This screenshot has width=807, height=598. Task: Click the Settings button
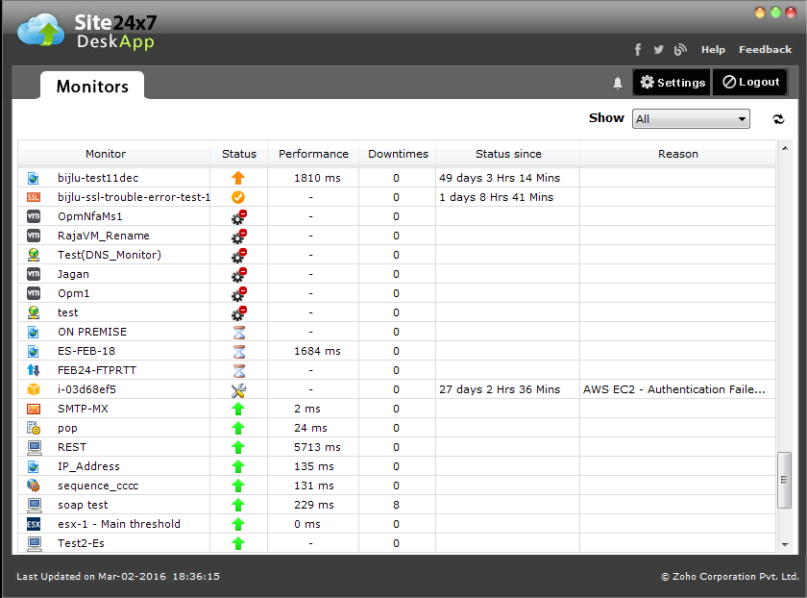point(672,83)
